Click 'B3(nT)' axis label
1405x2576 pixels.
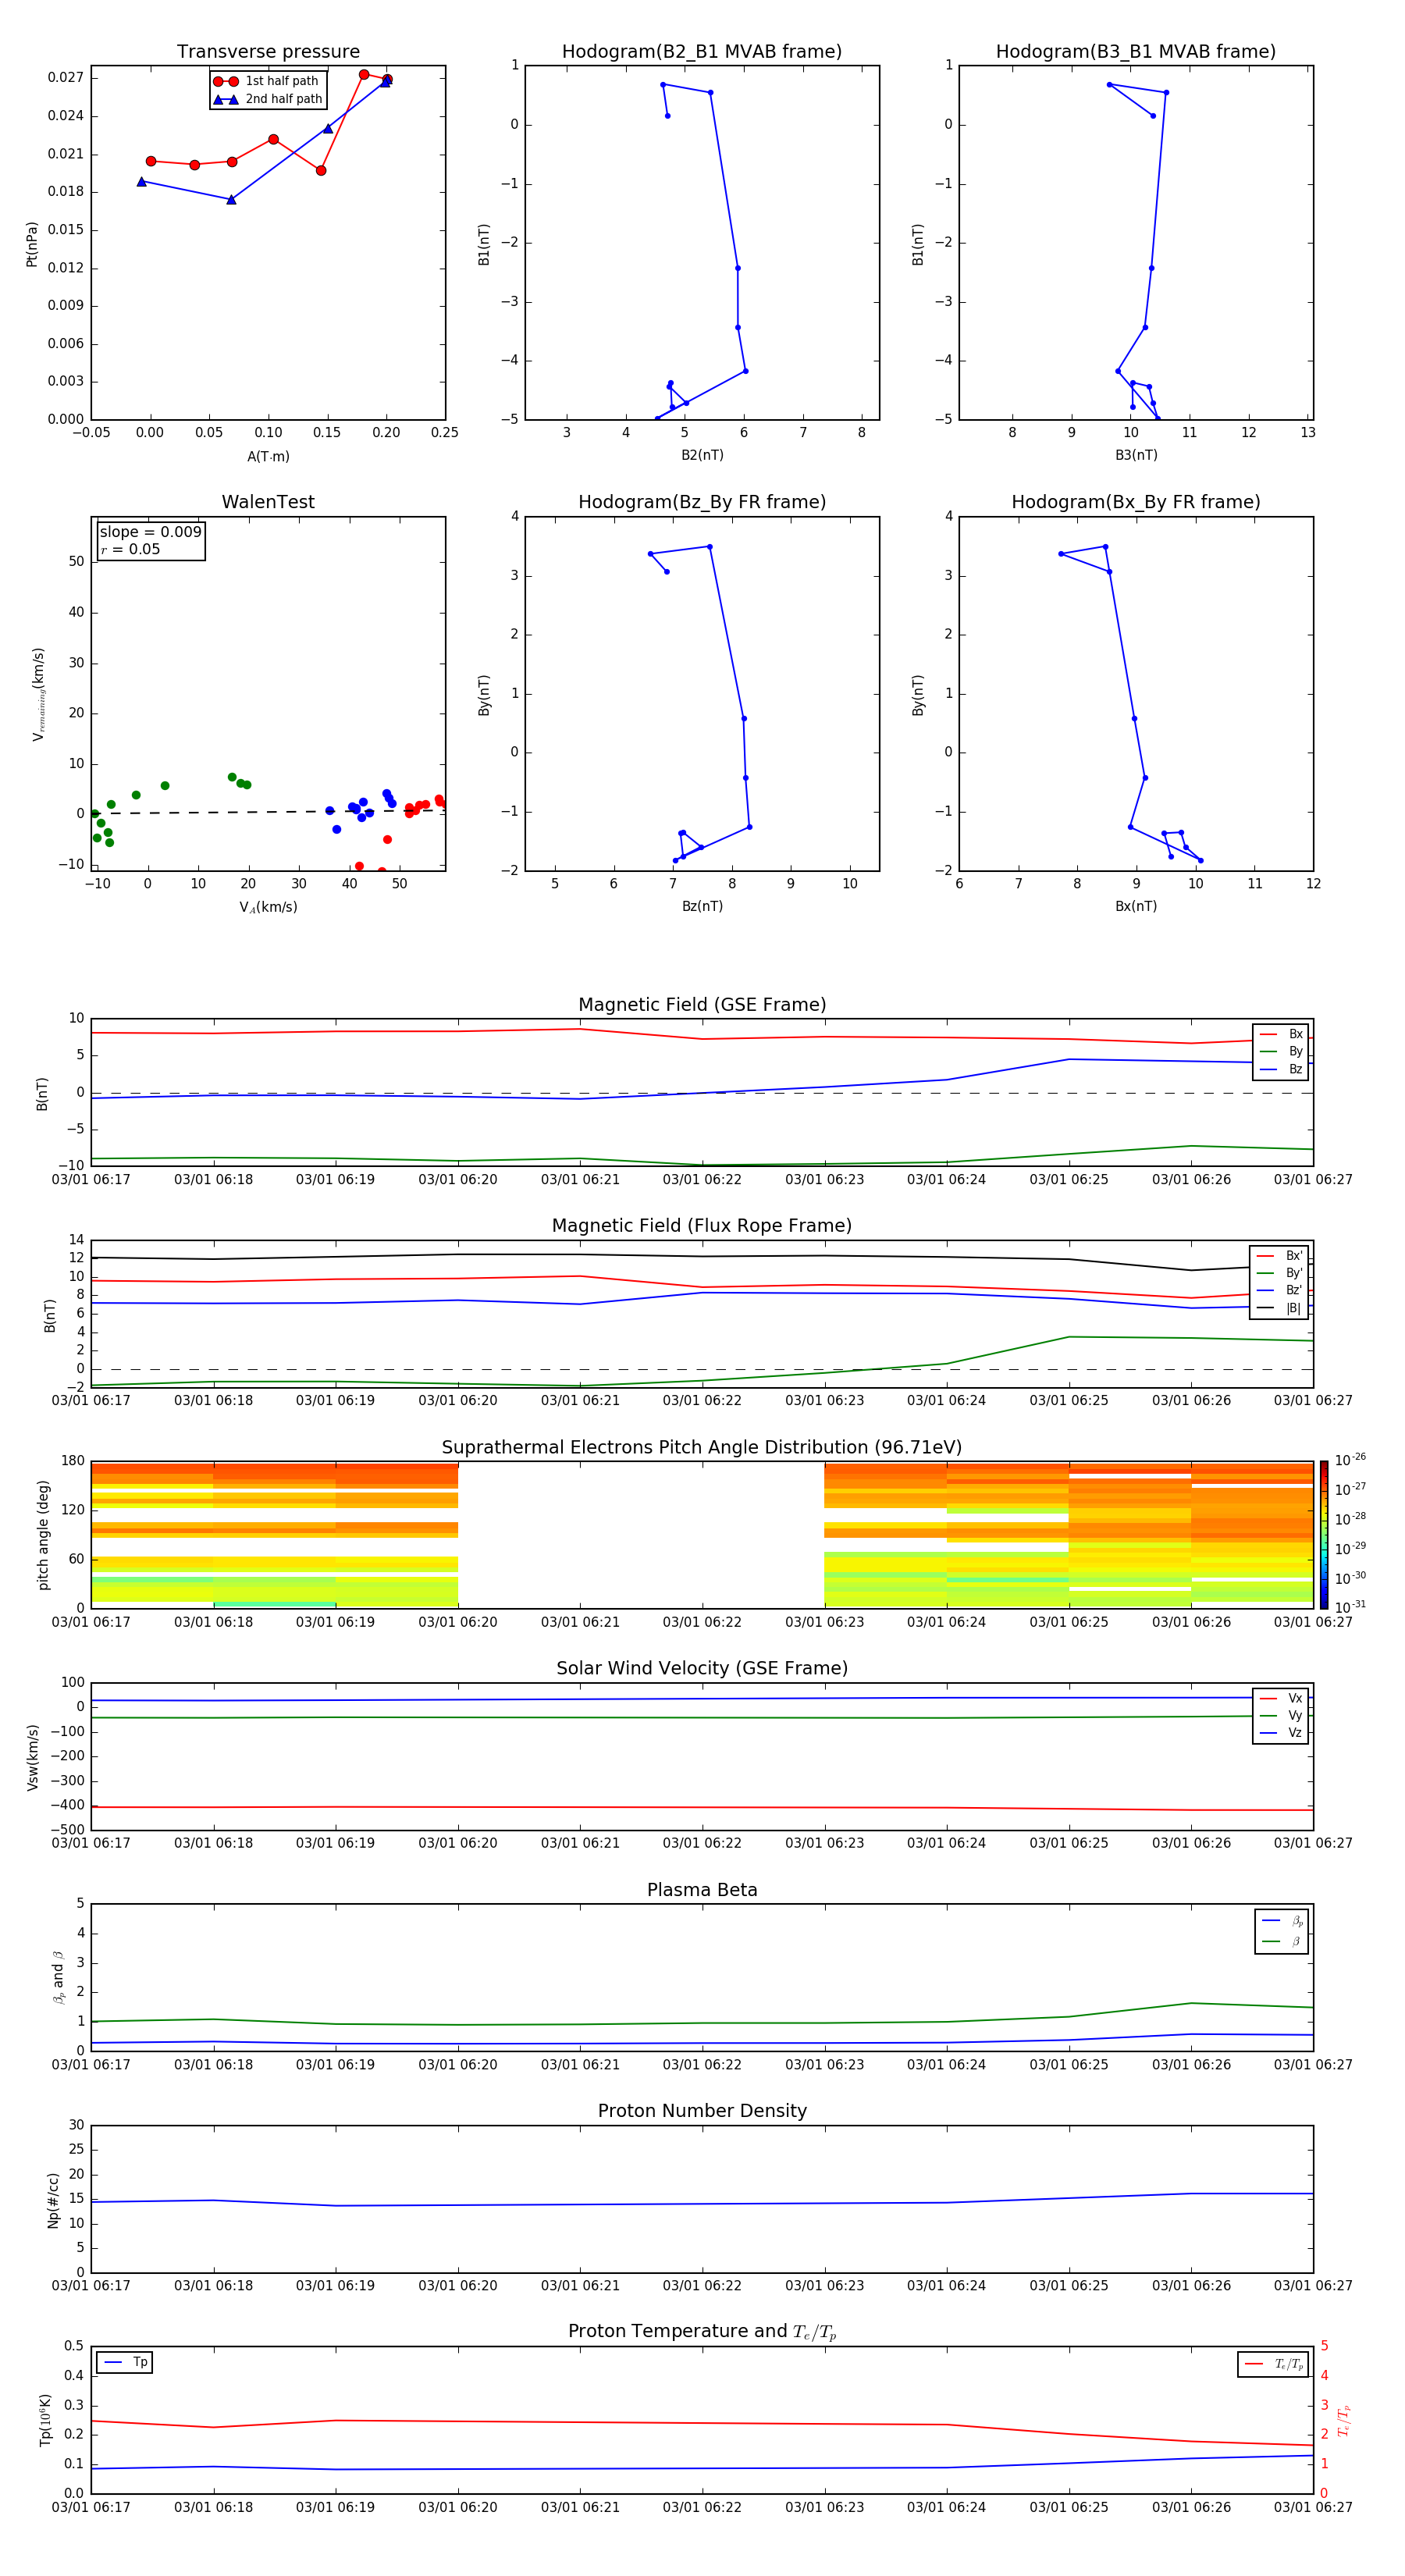[x=1136, y=455]
